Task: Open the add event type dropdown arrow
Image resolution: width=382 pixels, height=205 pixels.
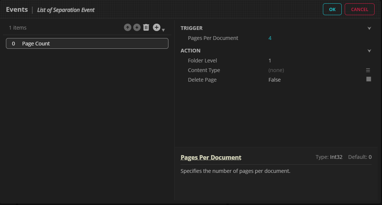Action: click(163, 30)
